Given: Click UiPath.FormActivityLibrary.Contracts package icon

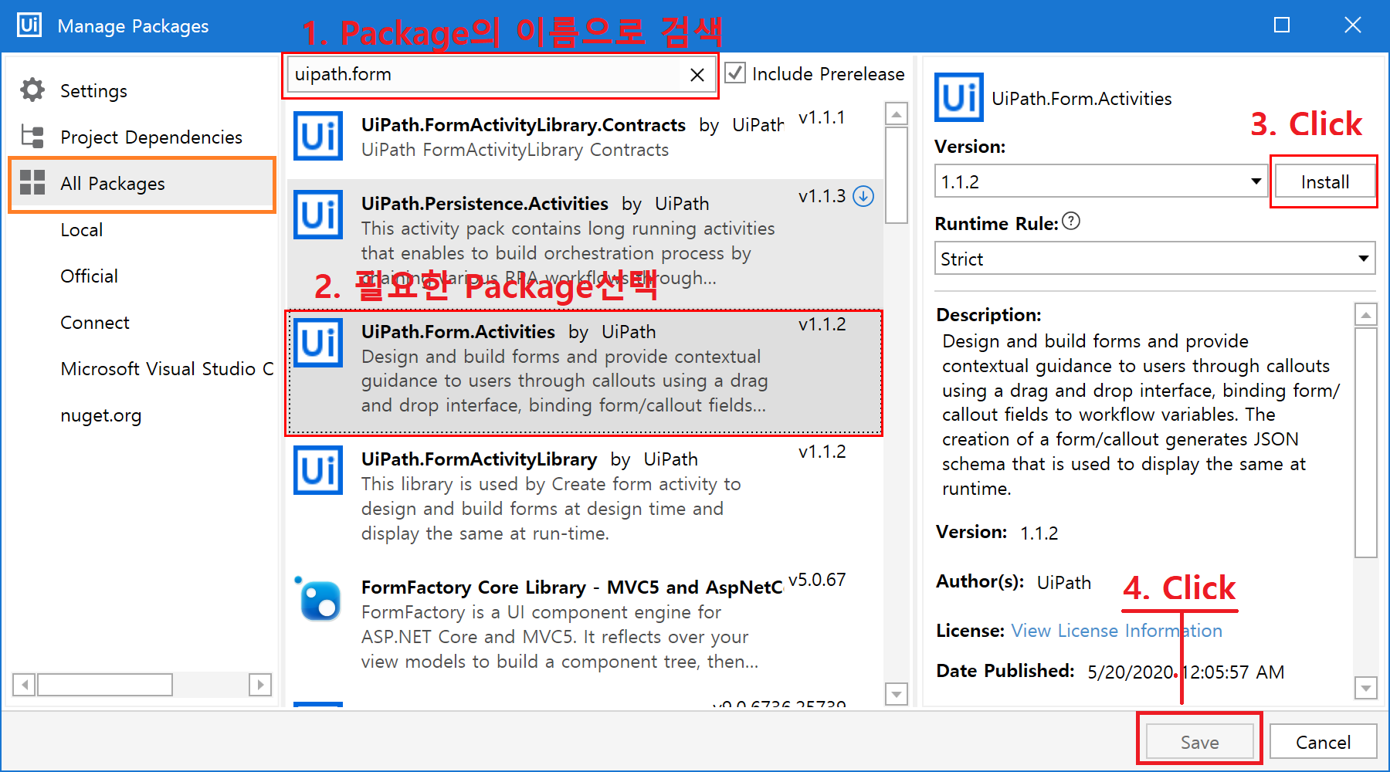Looking at the screenshot, I should coord(318,136).
